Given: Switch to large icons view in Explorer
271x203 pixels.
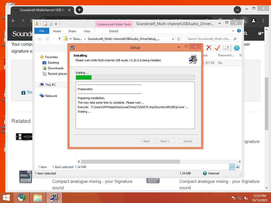Looking at the screenshot, I should coord(238,167).
